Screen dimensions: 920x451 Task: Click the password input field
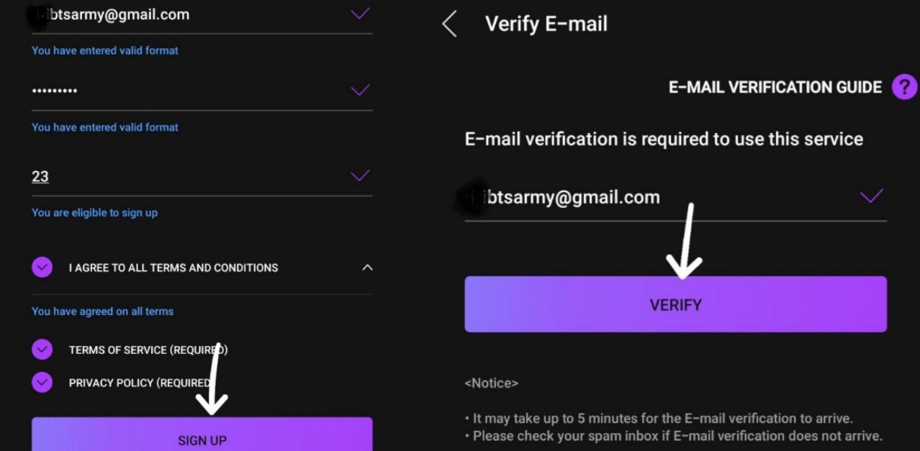click(180, 91)
